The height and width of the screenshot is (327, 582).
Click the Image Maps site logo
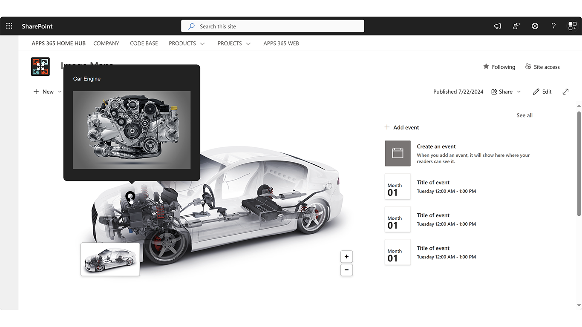tap(40, 67)
